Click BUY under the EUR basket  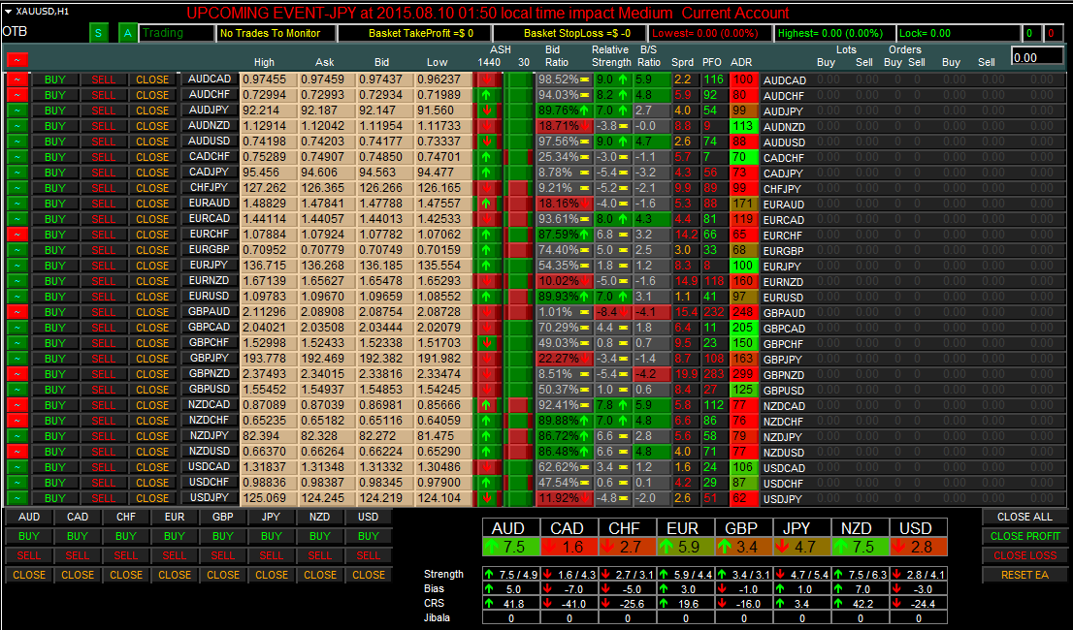pos(175,536)
